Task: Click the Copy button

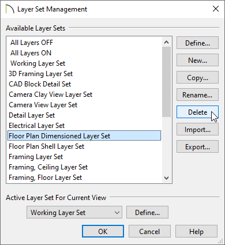Action: coord(197,77)
